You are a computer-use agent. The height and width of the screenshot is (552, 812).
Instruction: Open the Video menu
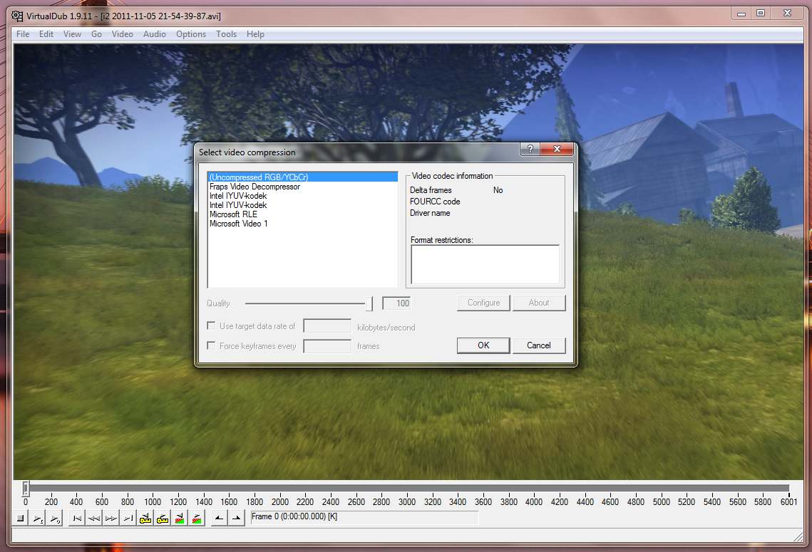tap(122, 34)
